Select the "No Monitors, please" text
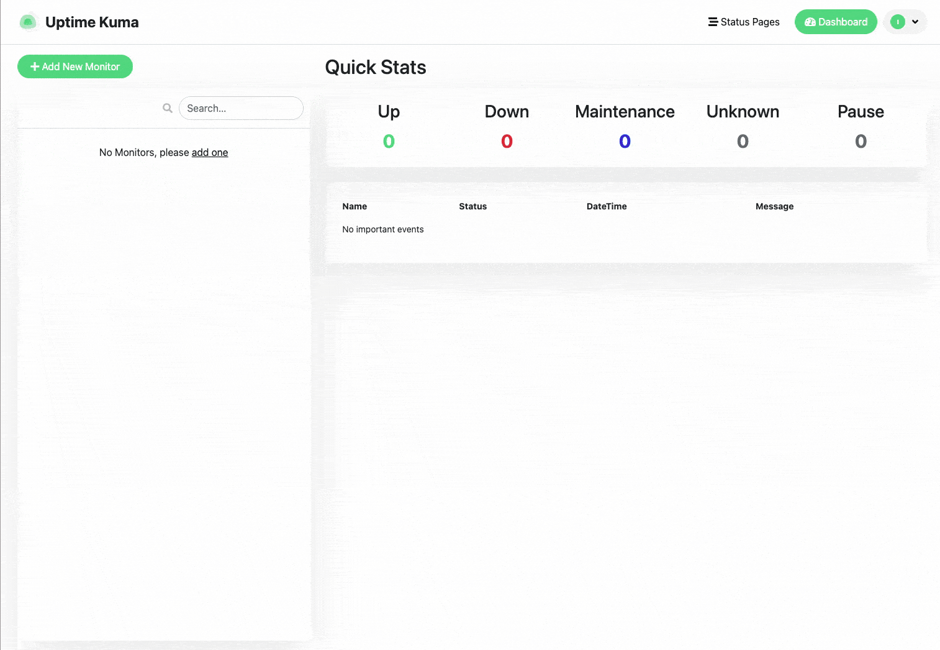 (144, 153)
